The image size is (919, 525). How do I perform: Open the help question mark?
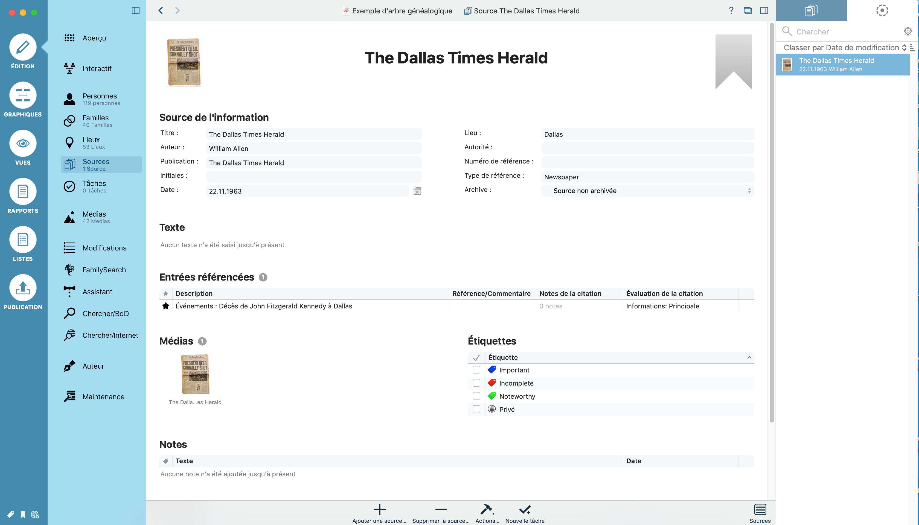click(731, 10)
